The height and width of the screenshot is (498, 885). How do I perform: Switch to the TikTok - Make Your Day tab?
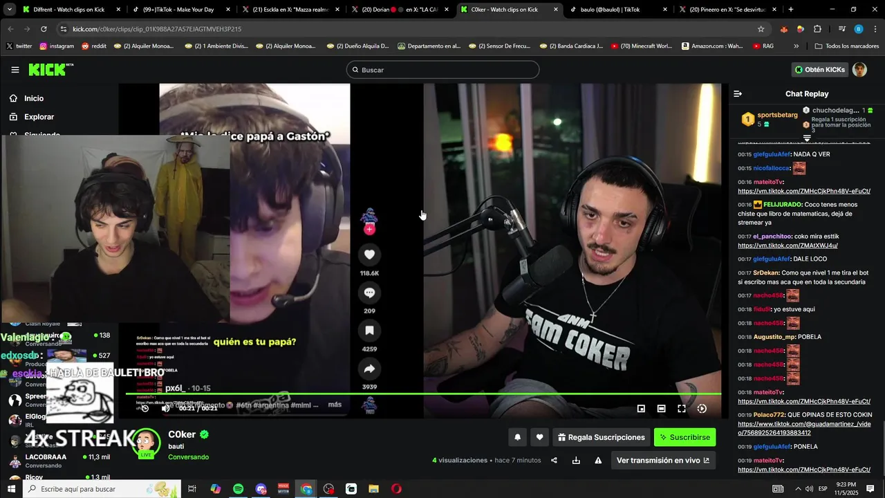tap(181, 10)
